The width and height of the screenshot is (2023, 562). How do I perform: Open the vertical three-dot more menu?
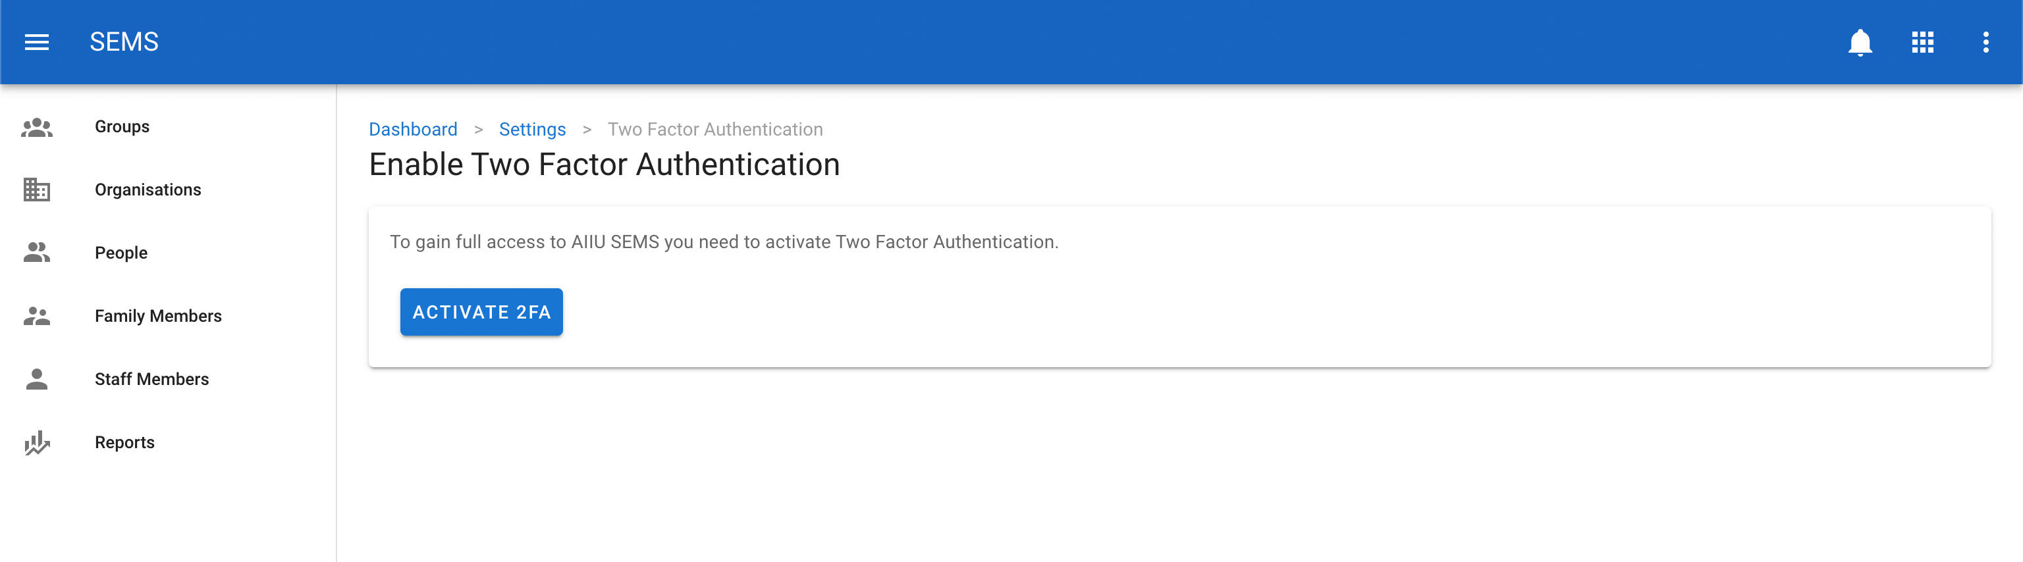1985,42
